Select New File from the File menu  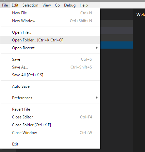[x=50, y=13]
